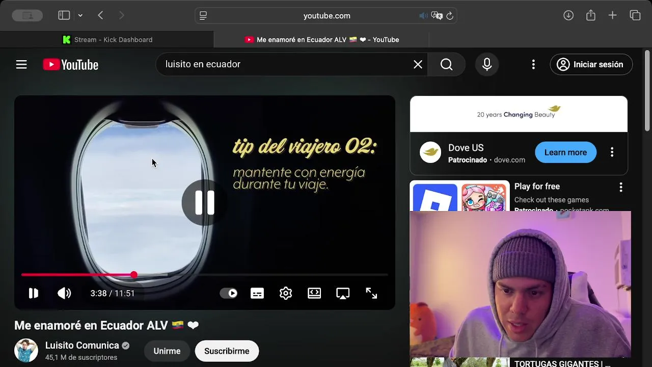The image size is (652, 367).
Task: Click Dove 20 years Changing Beauty banner
Action: 519,114
